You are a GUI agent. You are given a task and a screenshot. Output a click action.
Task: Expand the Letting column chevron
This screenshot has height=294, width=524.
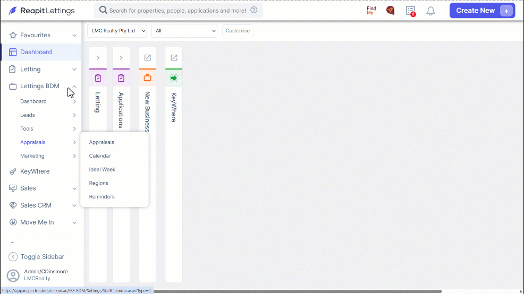click(98, 57)
